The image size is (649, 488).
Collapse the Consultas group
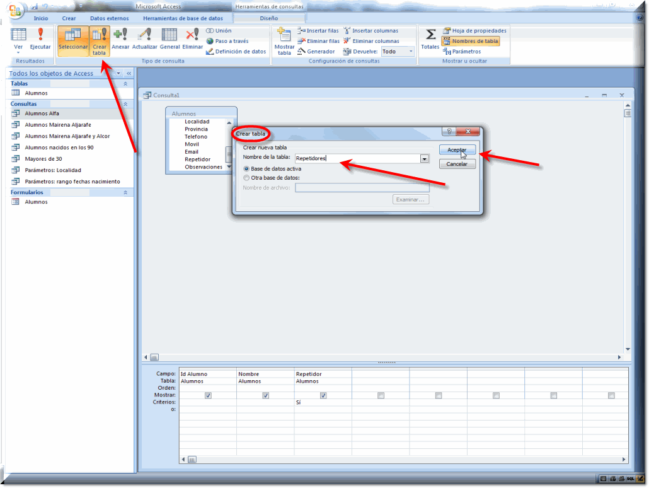125,104
